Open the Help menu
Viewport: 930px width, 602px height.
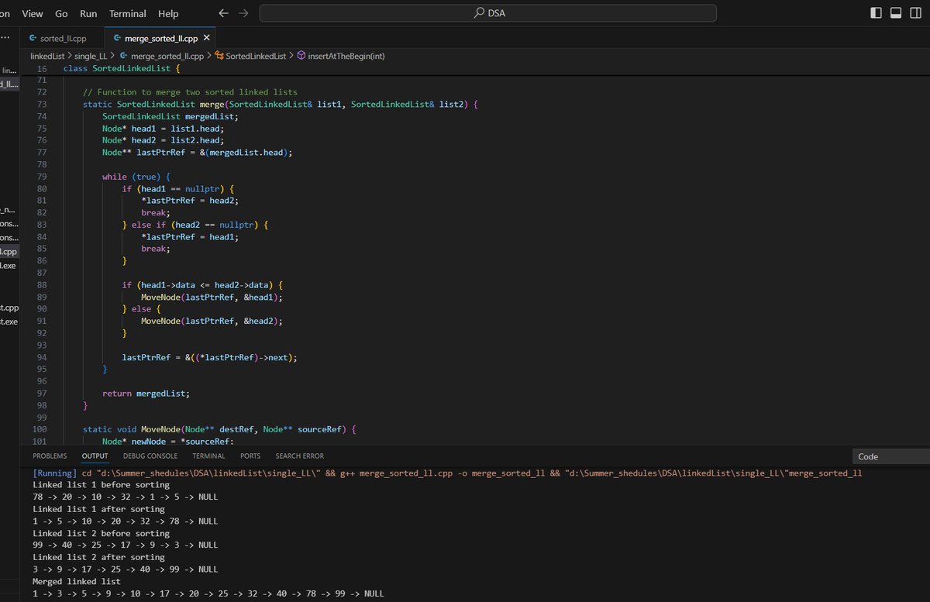pos(168,14)
